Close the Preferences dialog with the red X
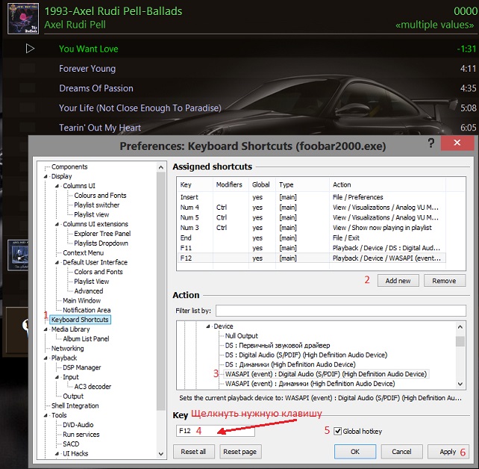Screen dimensions: 479x469 click(455, 143)
